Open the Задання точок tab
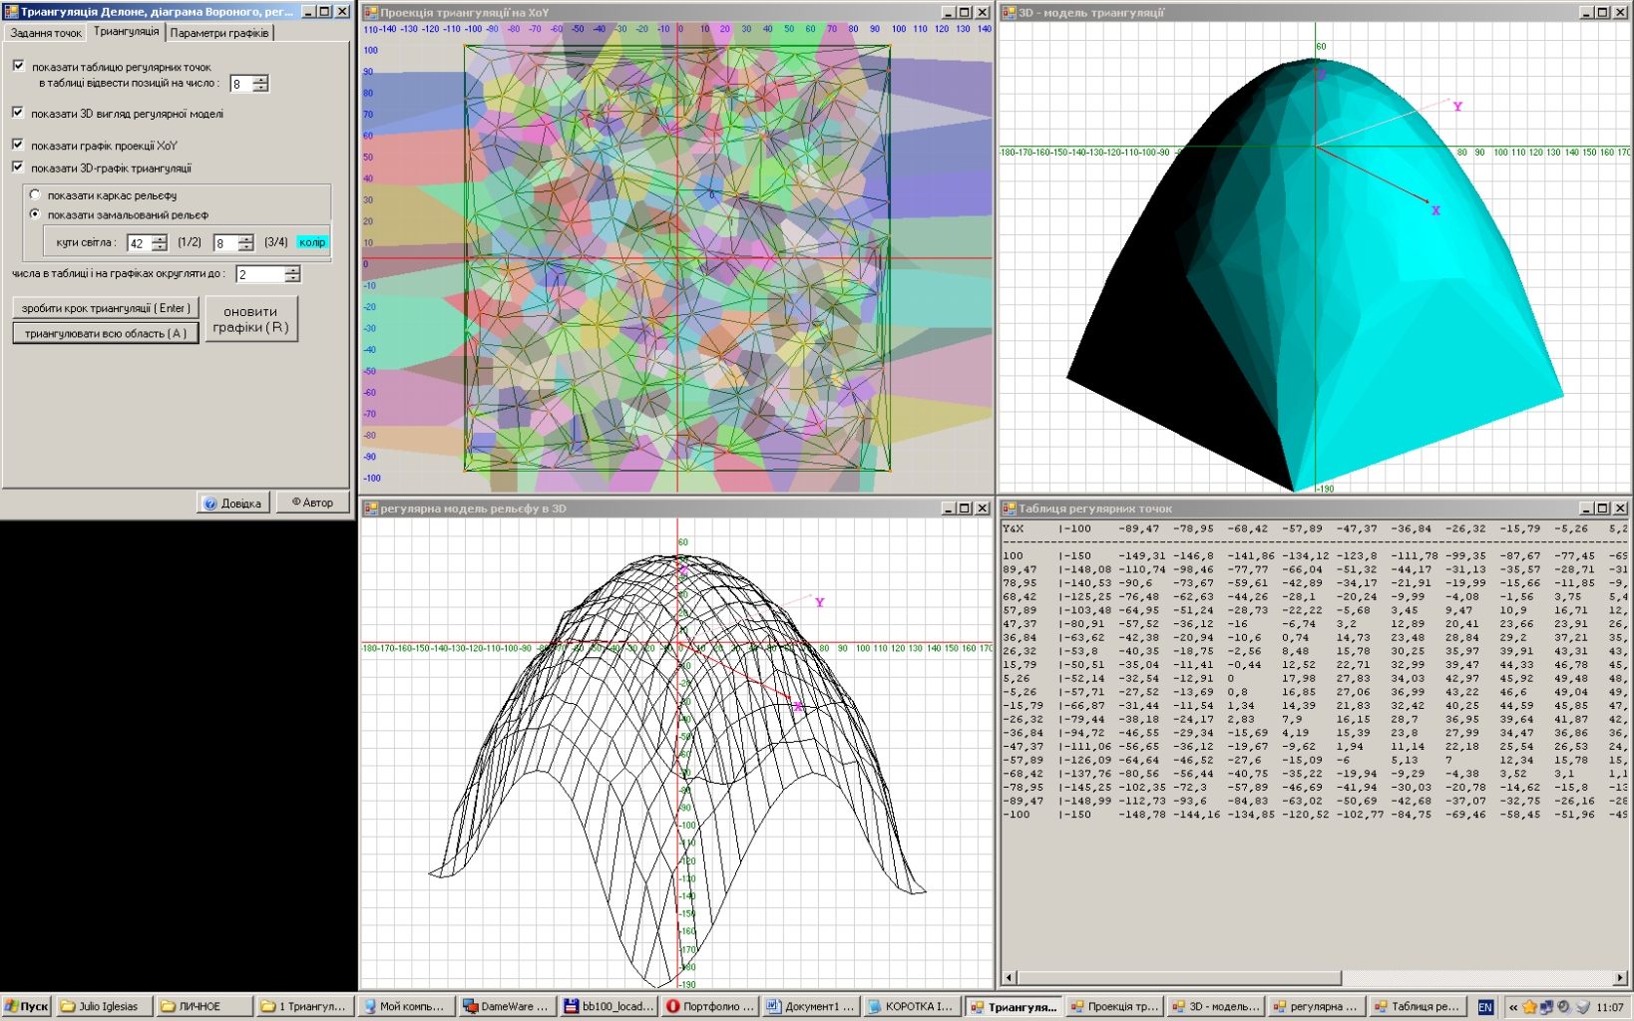The height and width of the screenshot is (1021, 1634). click(x=46, y=33)
